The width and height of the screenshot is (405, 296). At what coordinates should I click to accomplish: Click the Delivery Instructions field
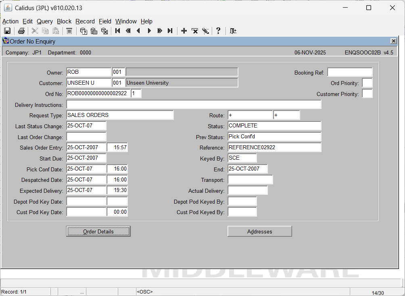coord(194,105)
